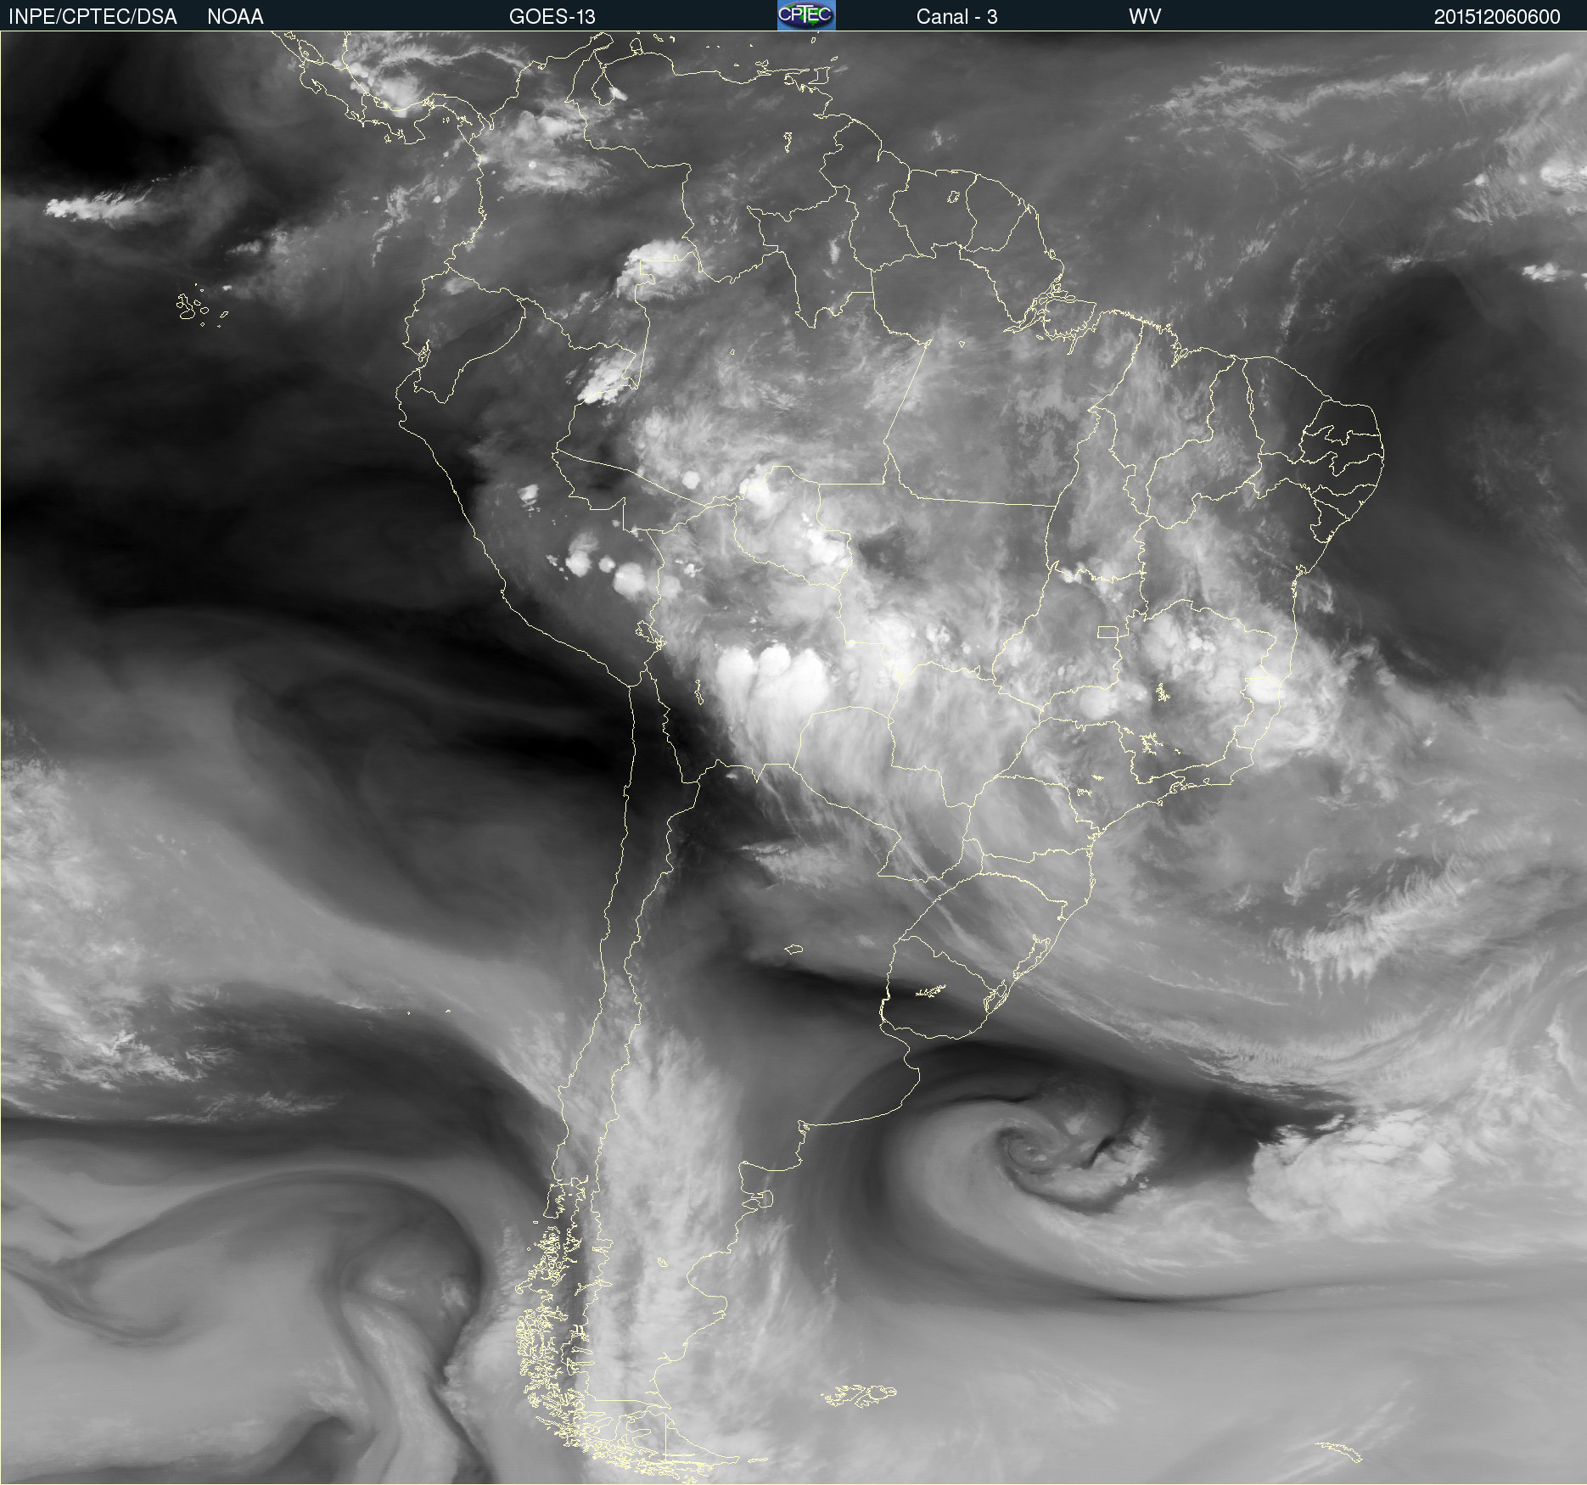Image resolution: width=1587 pixels, height=1485 pixels.
Task: Click the South Georgia island outline
Action: point(1339,1451)
